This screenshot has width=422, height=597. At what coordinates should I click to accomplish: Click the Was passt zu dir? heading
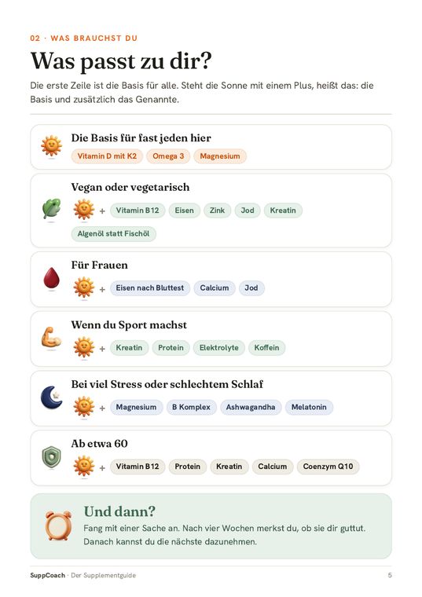[x=121, y=61]
